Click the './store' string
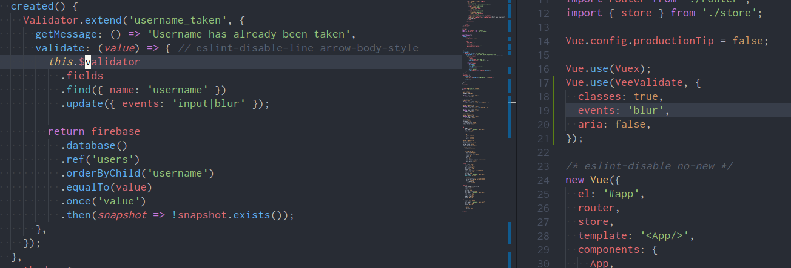Viewport: 791px width, 268px height. pyautogui.click(x=729, y=13)
